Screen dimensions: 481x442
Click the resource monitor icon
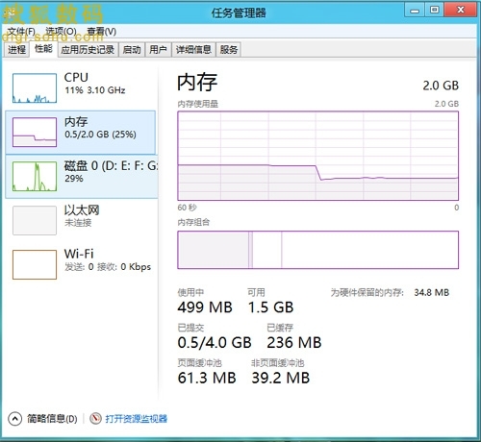pos(95,418)
